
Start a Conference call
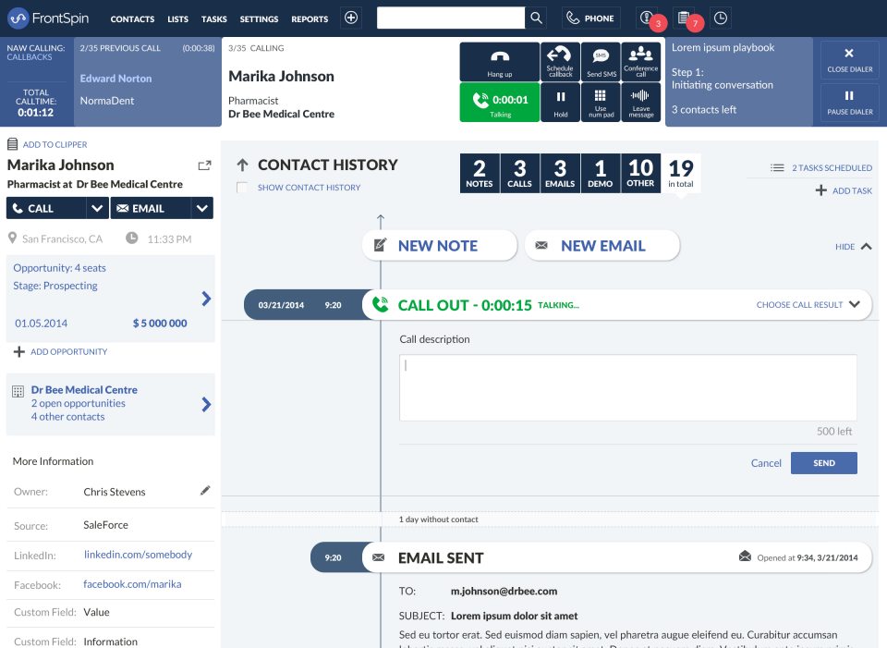[x=641, y=61]
